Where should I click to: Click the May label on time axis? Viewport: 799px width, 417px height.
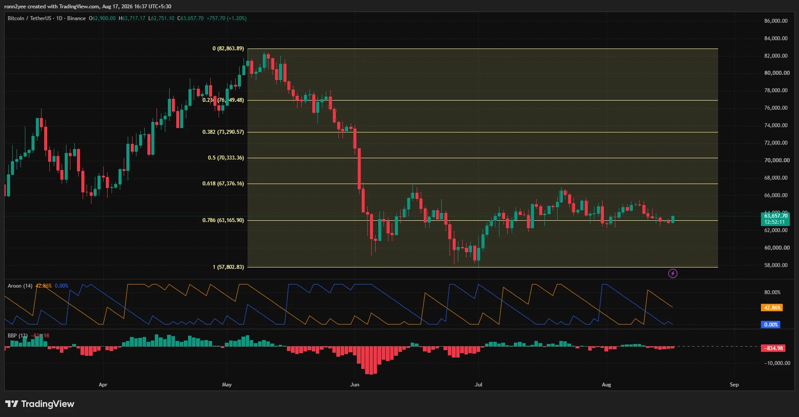[227, 385]
